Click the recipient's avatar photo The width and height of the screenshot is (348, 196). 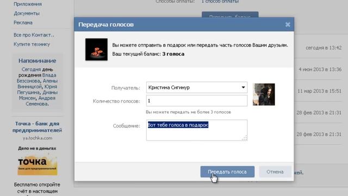tap(264, 94)
